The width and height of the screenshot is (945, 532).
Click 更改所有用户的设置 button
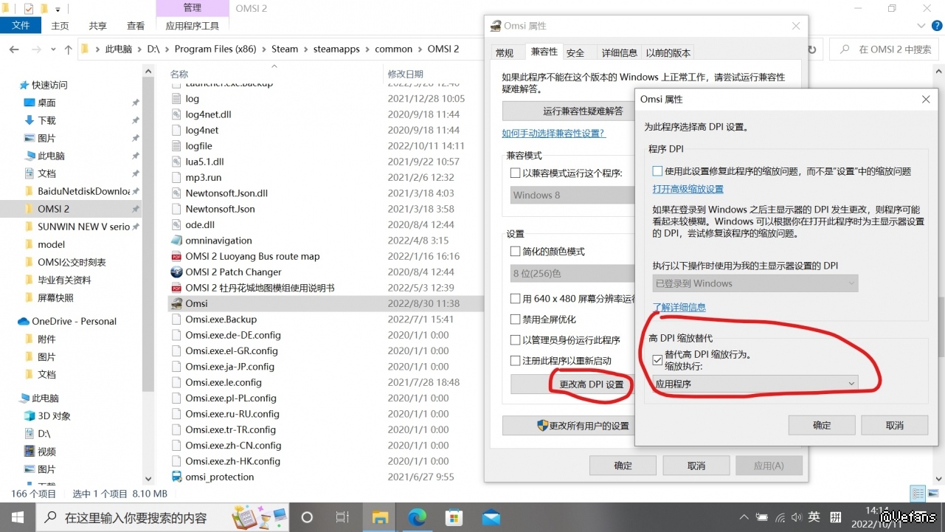point(568,426)
